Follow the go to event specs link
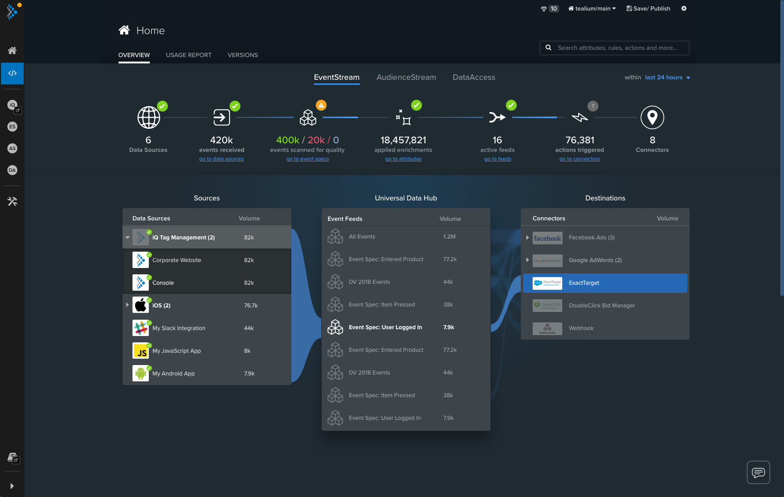Screen dimensions: 784x497 click(308, 159)
